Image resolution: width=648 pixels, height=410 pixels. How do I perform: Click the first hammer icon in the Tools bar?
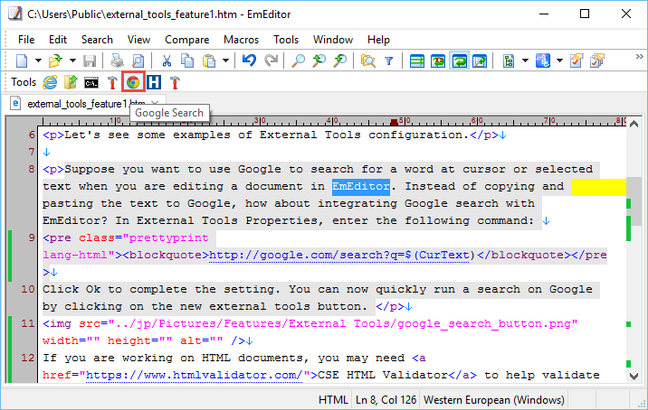point(112,82)
